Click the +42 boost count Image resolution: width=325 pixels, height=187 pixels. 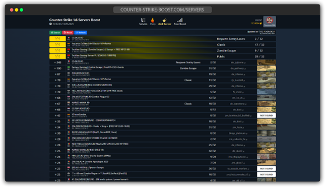point(57,115)
